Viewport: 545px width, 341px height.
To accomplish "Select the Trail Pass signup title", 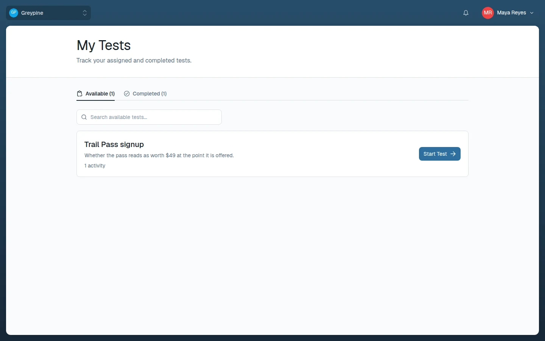I will point(114,144).
